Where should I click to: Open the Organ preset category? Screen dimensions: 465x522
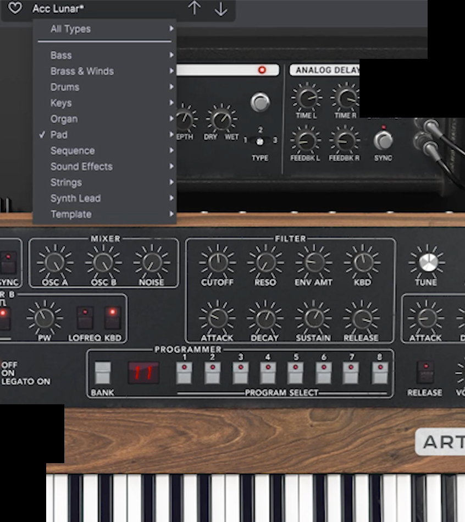click(104, 119)
